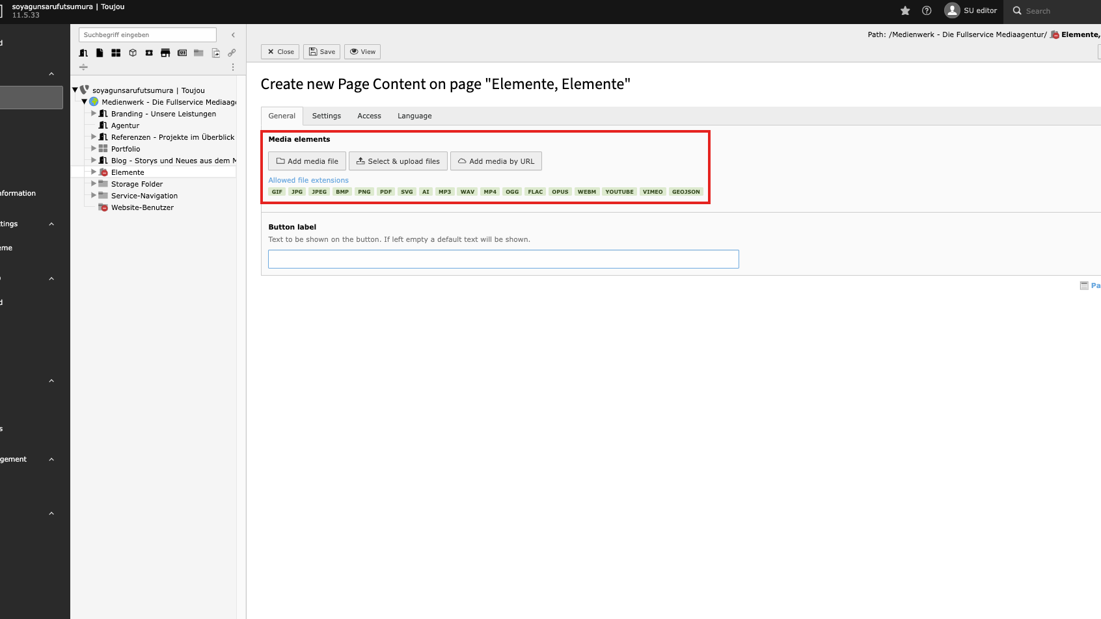The height and width of the screenshot is (619, 1101).
Task: Click the Add media by URL button
Action: point(496,161)
